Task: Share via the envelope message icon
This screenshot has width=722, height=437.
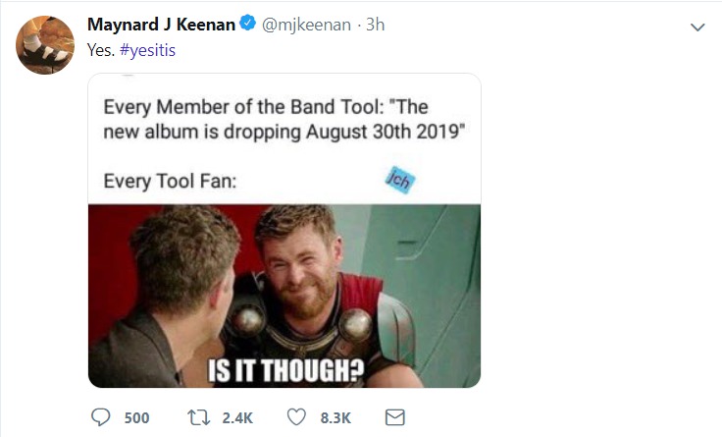Action: 394,417
